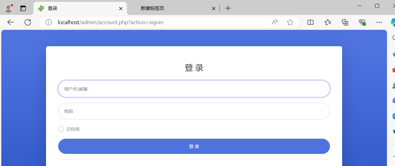Image resolution: width=395 pixels, height=166 pixels.
Task: Minimize the browser window
Action: pyautogui.click(x=360, y=6)
